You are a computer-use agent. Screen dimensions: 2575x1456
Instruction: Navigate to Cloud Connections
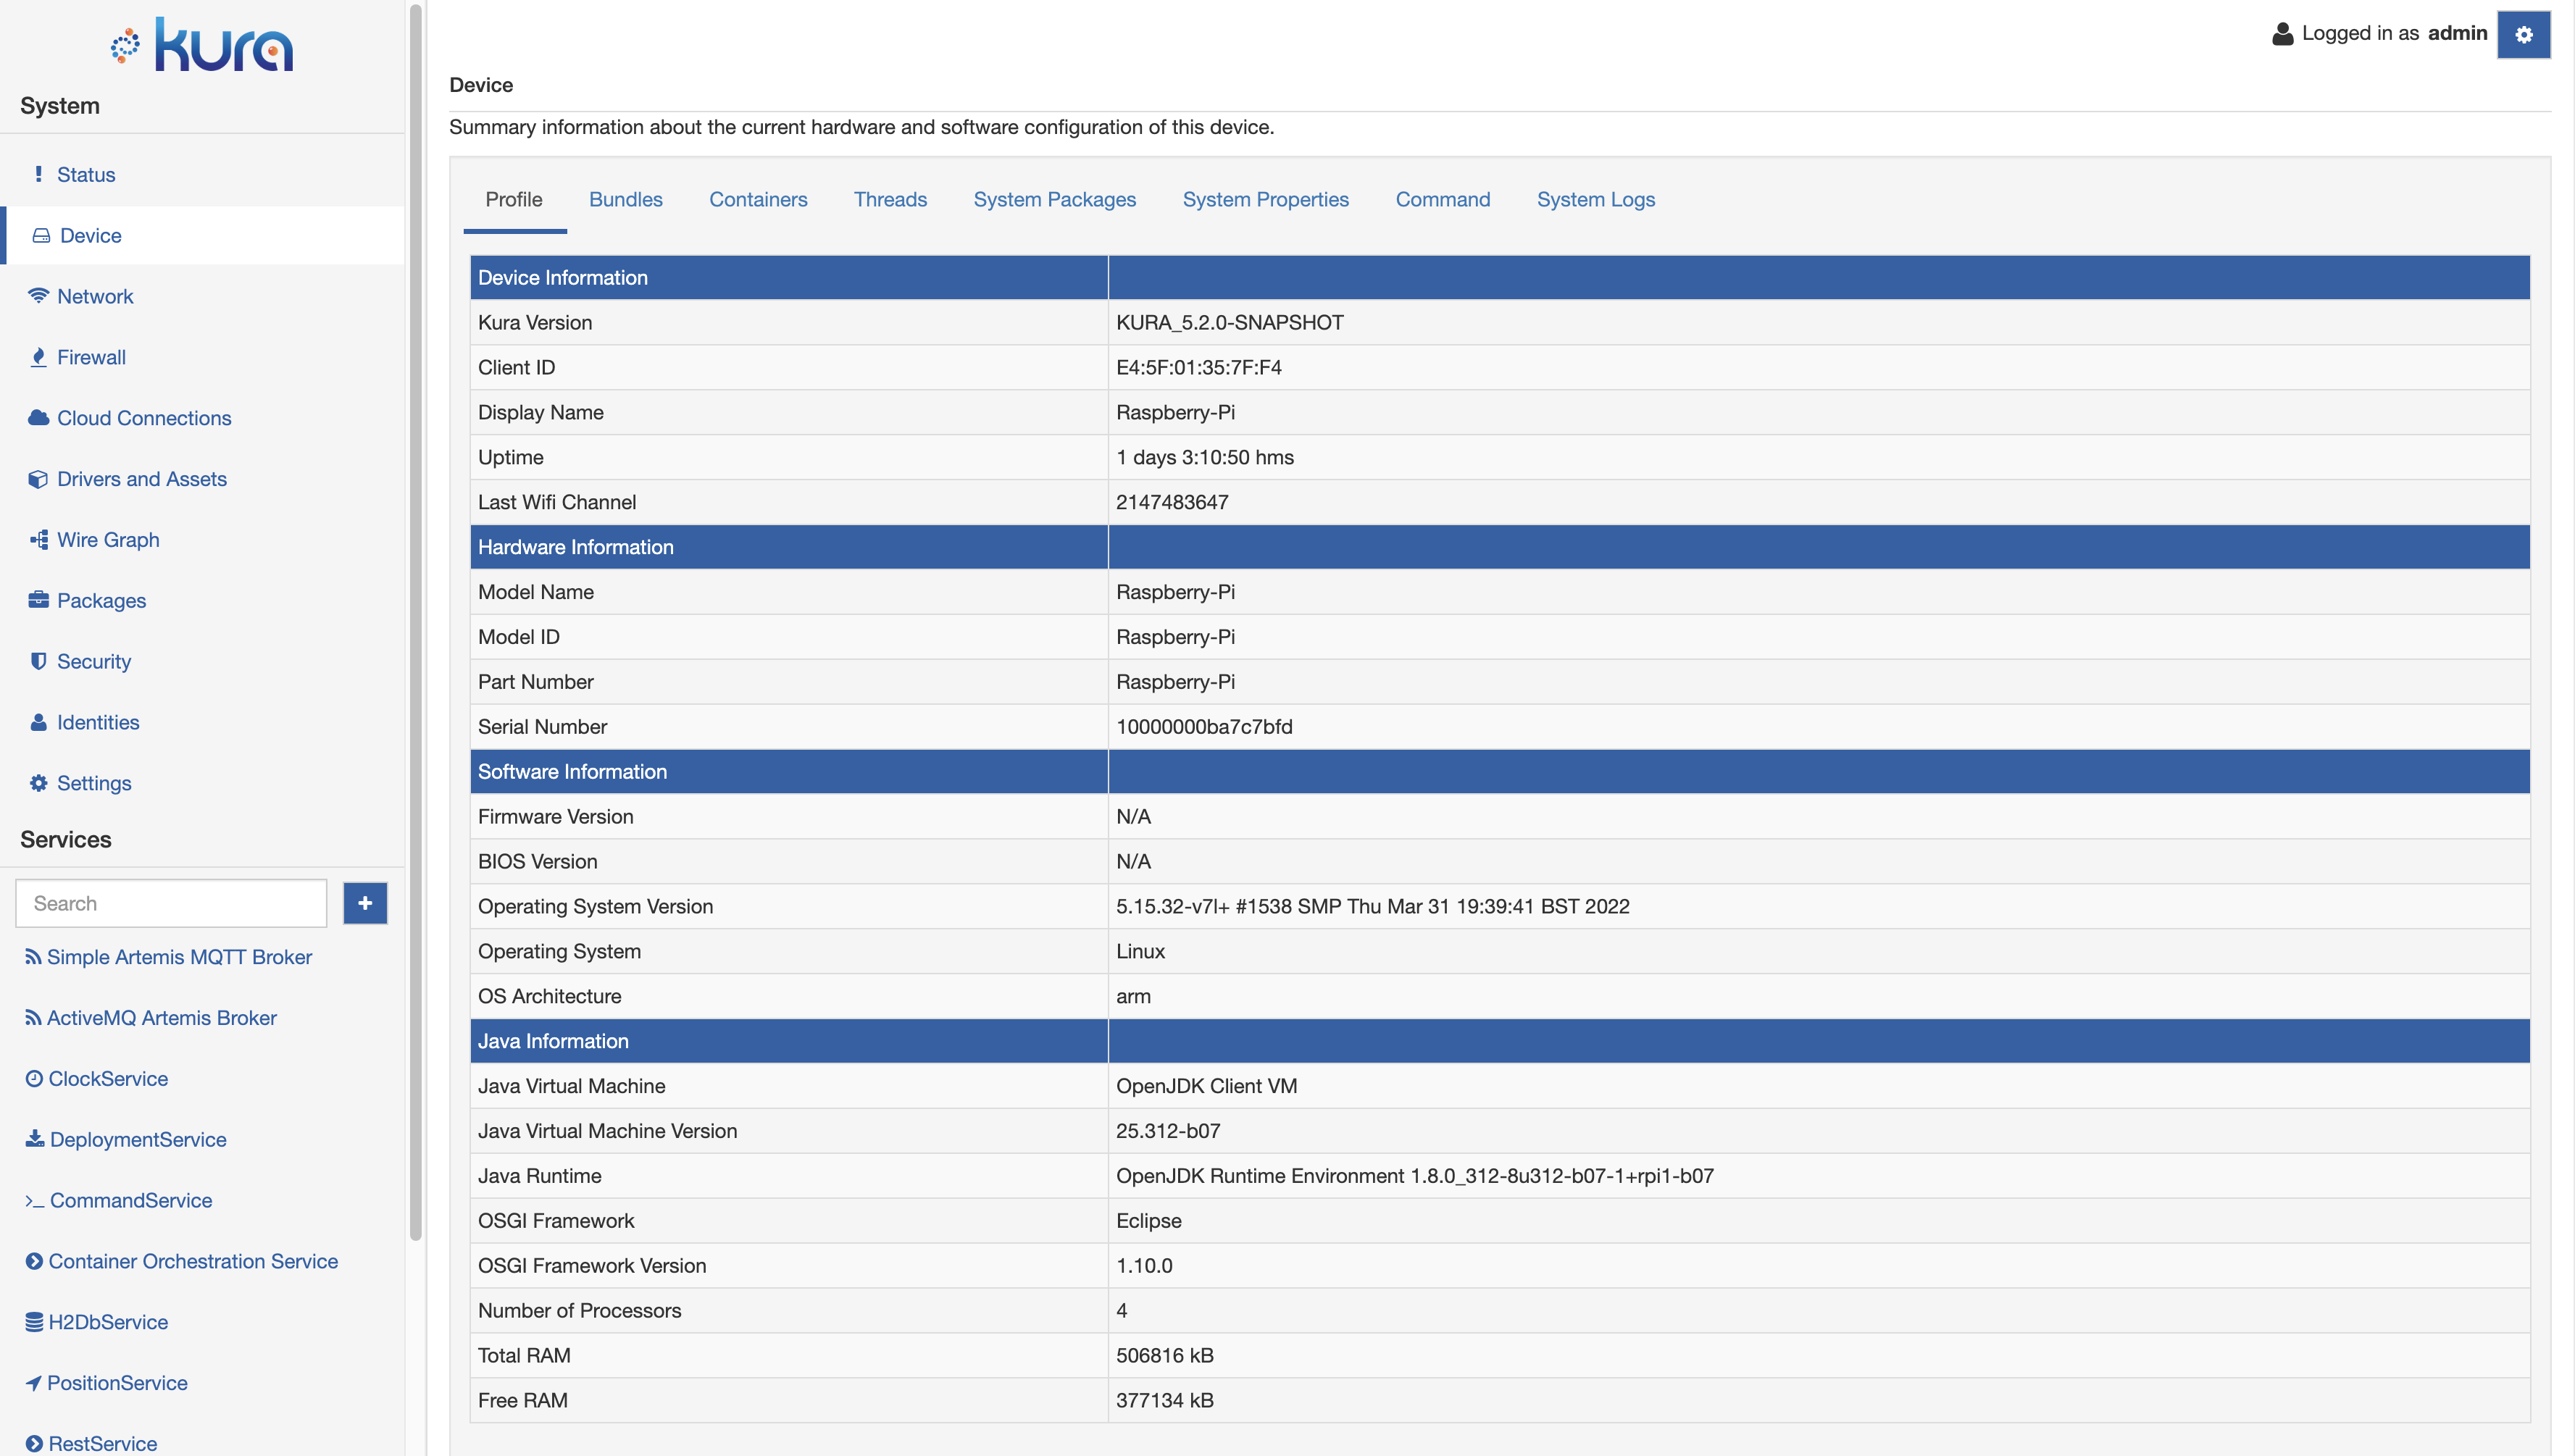pos(143,417)
